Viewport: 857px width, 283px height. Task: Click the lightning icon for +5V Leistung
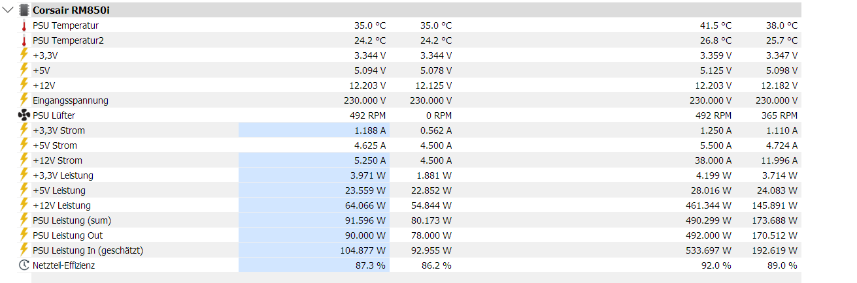[x=24, y=190]
